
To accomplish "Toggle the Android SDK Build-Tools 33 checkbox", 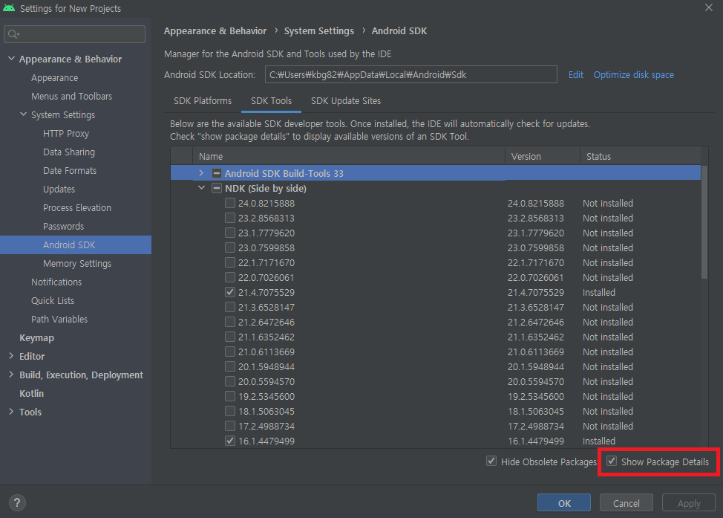I will tap(216, 174).
